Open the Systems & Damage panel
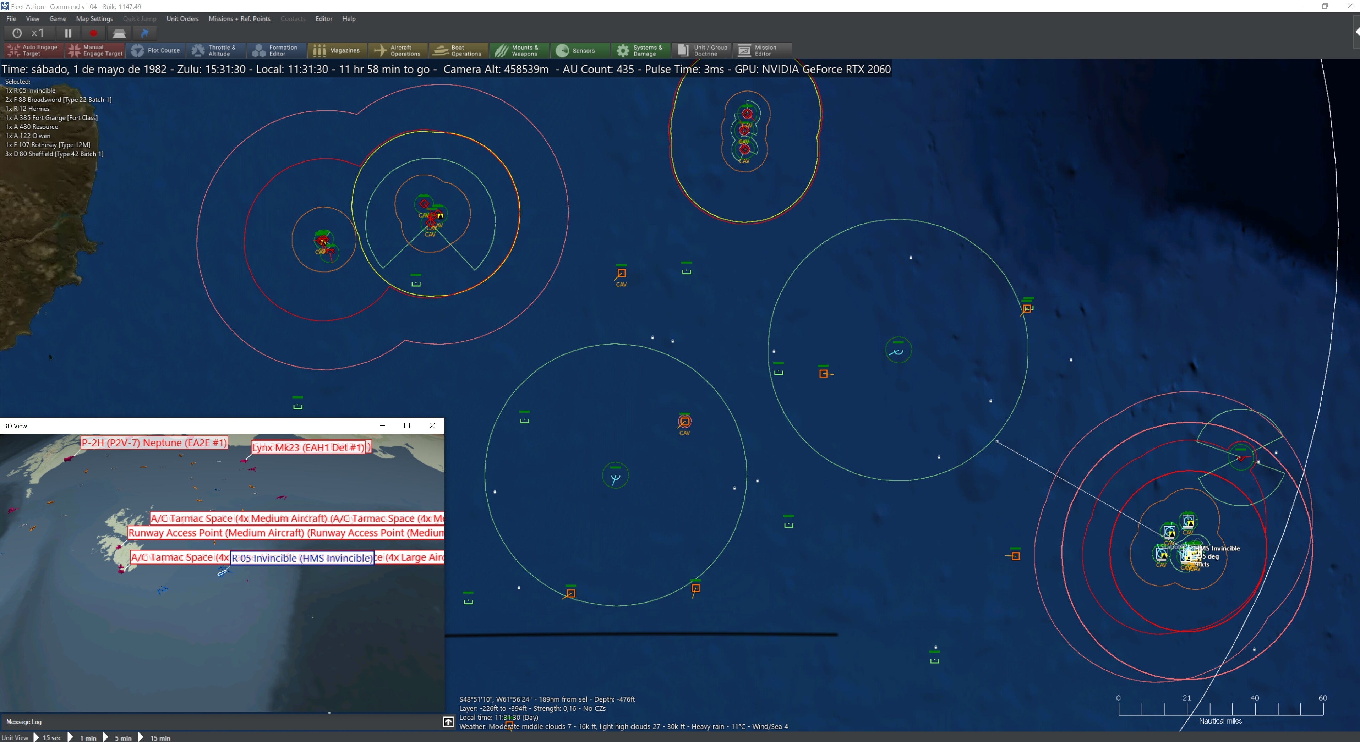 640,50
